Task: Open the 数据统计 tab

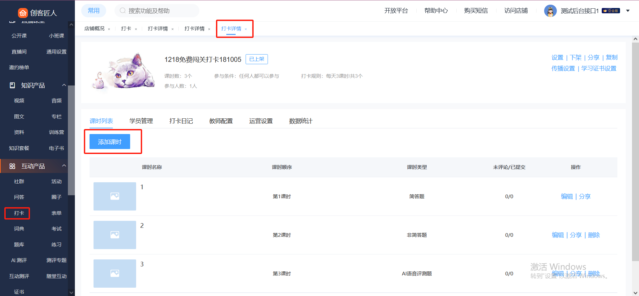Action: 301,121
